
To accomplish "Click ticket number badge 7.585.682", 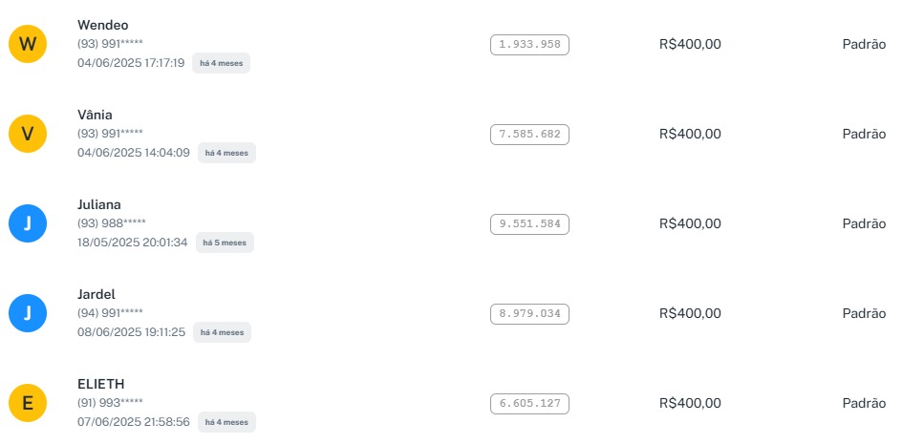I will [x=529, y=135].
